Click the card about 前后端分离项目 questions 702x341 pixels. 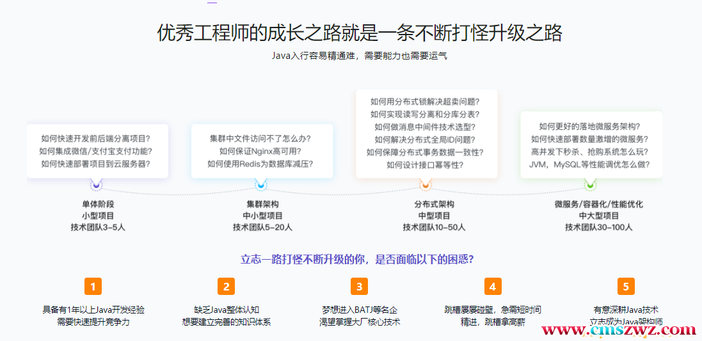click(x=97, y=151)
